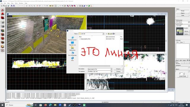This screenshot has width=190, height=107.
Task: Select the Overlay tool
Action: click(3, 43)
